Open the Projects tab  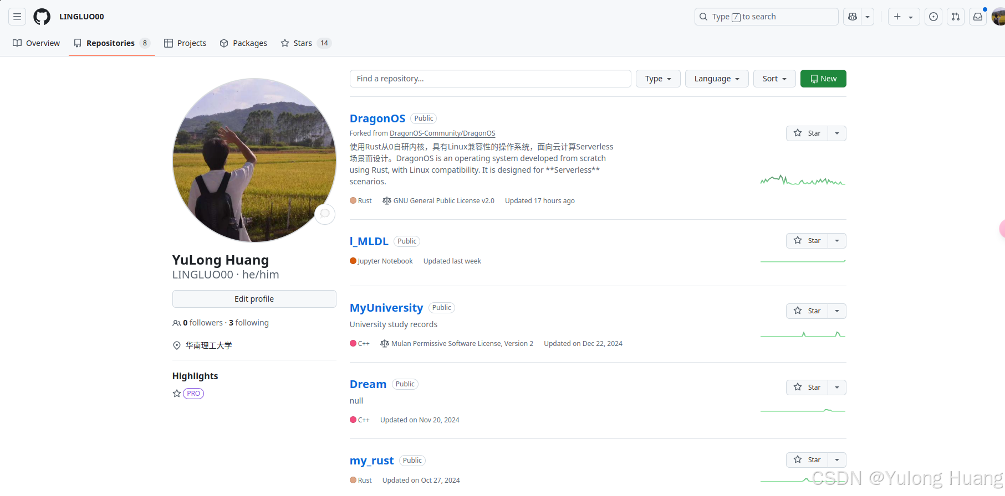185,43
